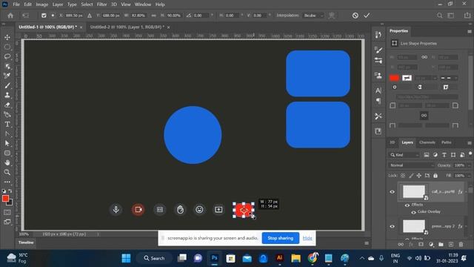Image resolution: width=474 pixels, height=267 pixels.
Task: Open the Interpolation Bicubic dropdown
Action: tap(313, 16)
